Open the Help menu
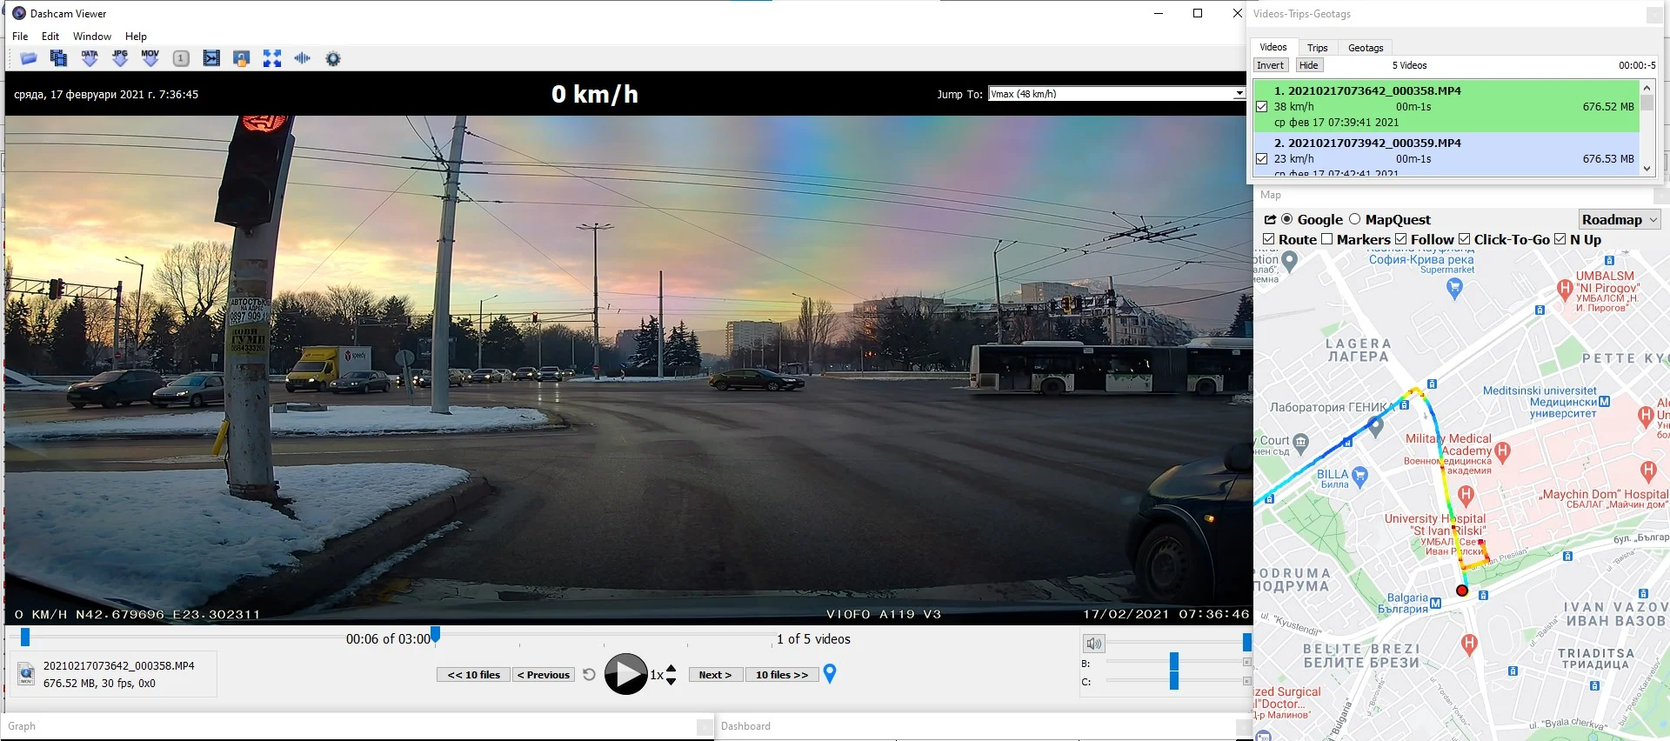Screen dimensions: 1670x741 click(x=136, y=37)
